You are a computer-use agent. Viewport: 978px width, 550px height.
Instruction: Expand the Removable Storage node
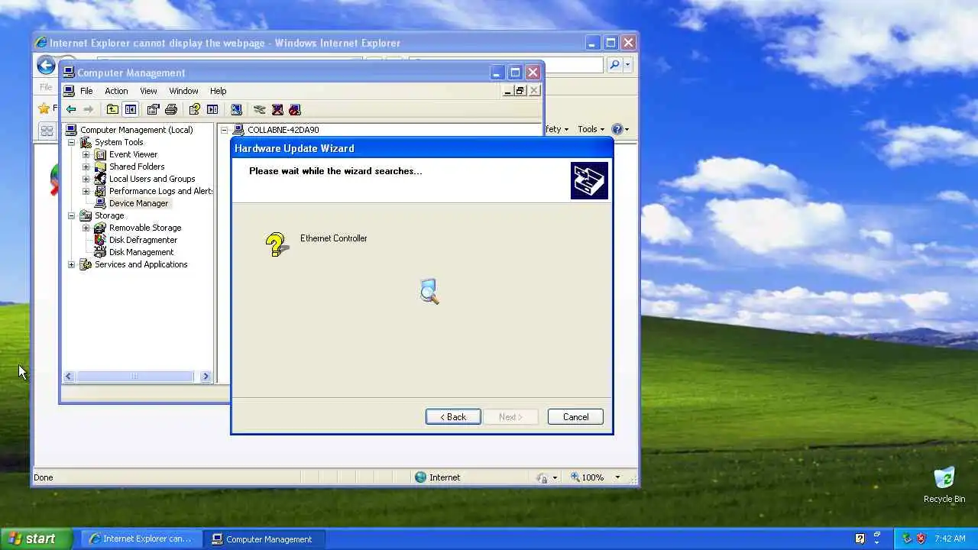pyautogui.click(x=86, y=228)
